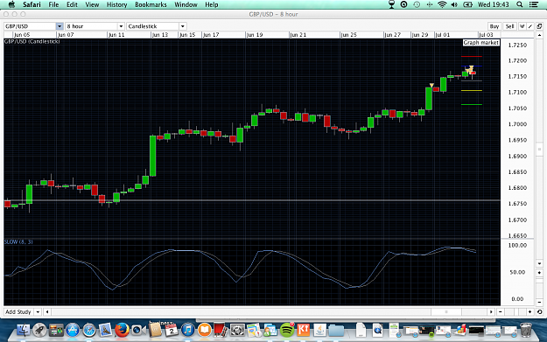Image resolution: width=547 pixels, height=342 pixels.
Task: Open Spotify from the Dock
Action: coord(287,330)
